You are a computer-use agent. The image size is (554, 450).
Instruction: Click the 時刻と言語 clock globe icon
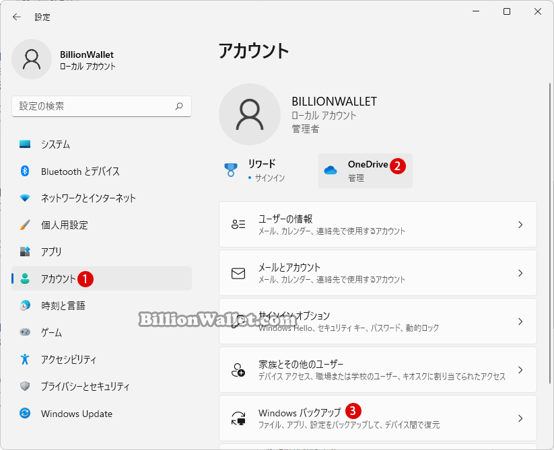(25, 305)
